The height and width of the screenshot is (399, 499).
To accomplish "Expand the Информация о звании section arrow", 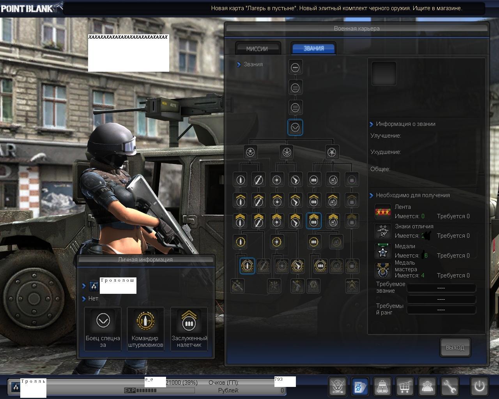I will pyautogui.click(x=372, y=124).
